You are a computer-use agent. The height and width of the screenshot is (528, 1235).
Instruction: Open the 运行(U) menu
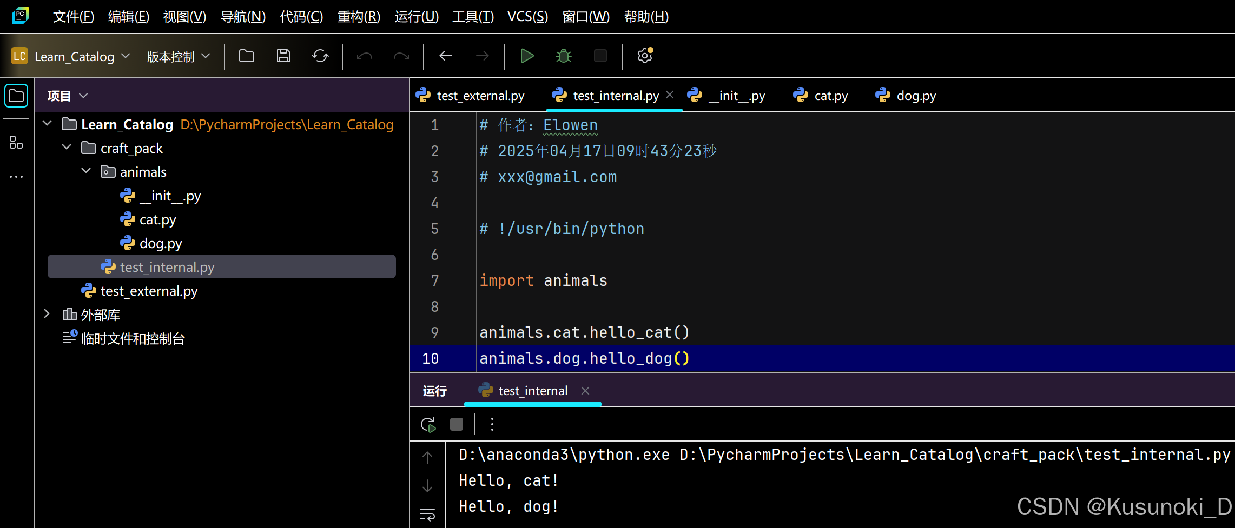click(x=417, y=17)
